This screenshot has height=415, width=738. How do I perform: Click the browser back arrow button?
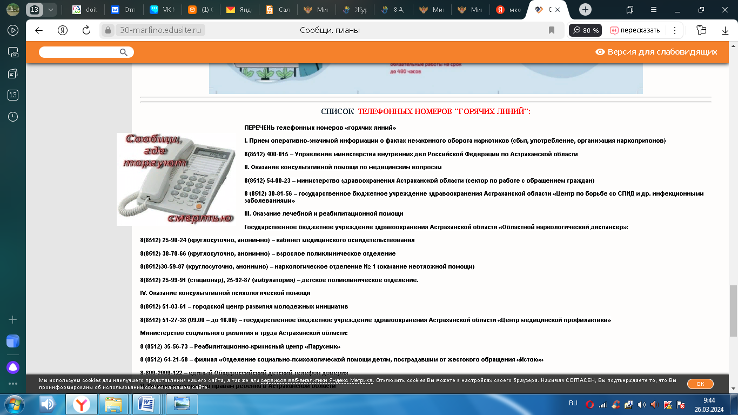[x=39, y=30]
